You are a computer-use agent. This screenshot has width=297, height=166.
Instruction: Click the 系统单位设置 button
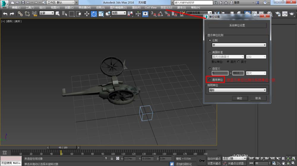tap(237, 25)
